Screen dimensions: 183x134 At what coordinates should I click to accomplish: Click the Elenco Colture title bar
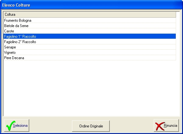91,5
